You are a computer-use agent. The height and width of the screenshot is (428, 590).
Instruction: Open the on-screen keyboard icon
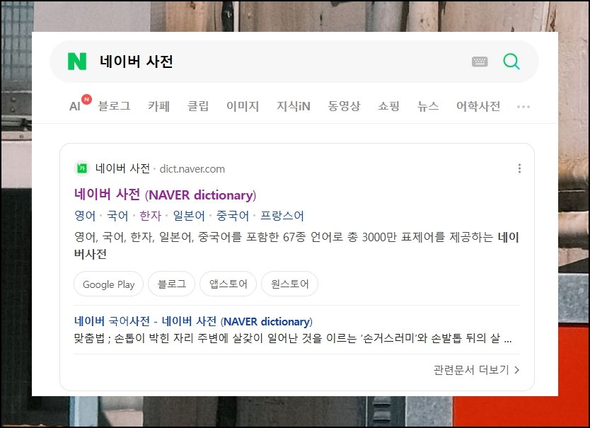click(x=480, y=62)
